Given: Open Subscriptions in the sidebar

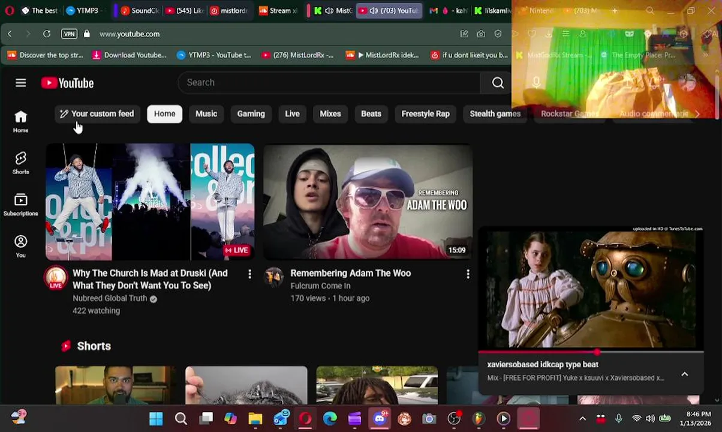Looking at the screenshot, I should point(20,205).
